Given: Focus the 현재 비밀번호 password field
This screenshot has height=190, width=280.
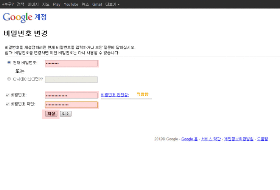Looking at the screenshot, I should click(x=71, y=63).
